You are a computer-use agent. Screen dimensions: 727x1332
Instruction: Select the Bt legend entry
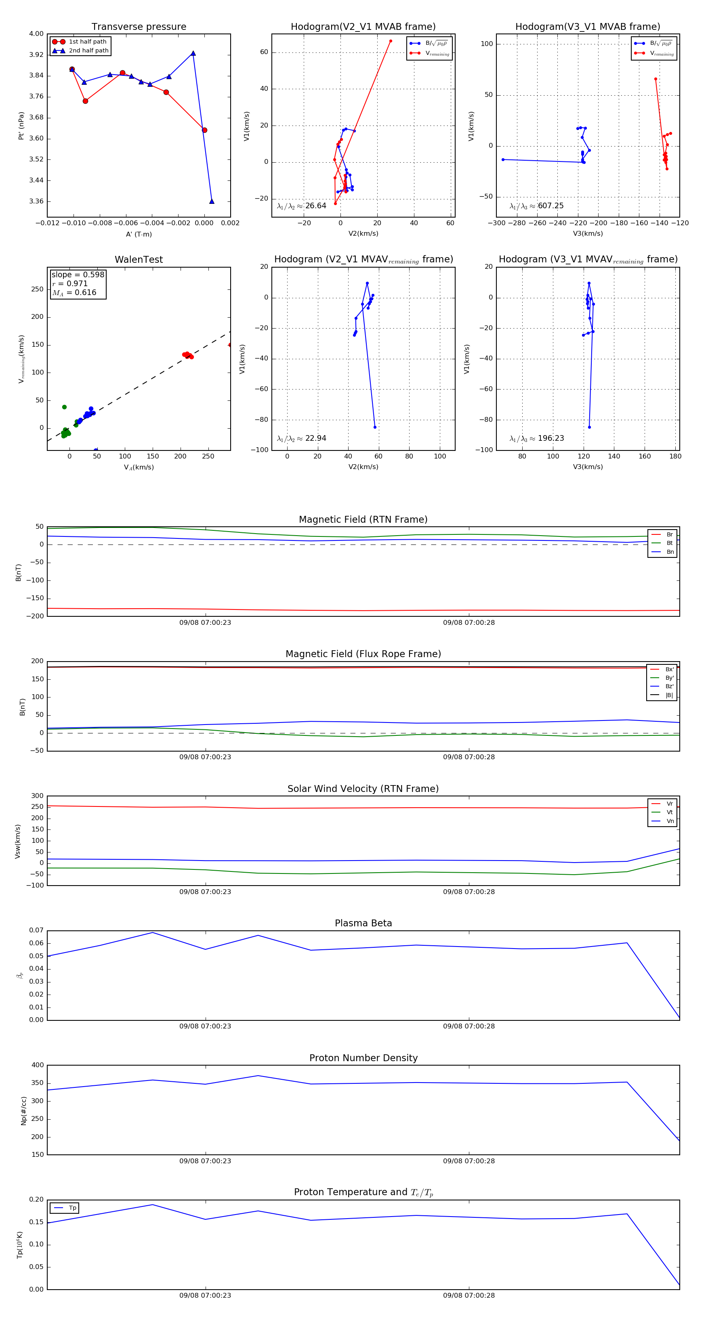(662, 543)
